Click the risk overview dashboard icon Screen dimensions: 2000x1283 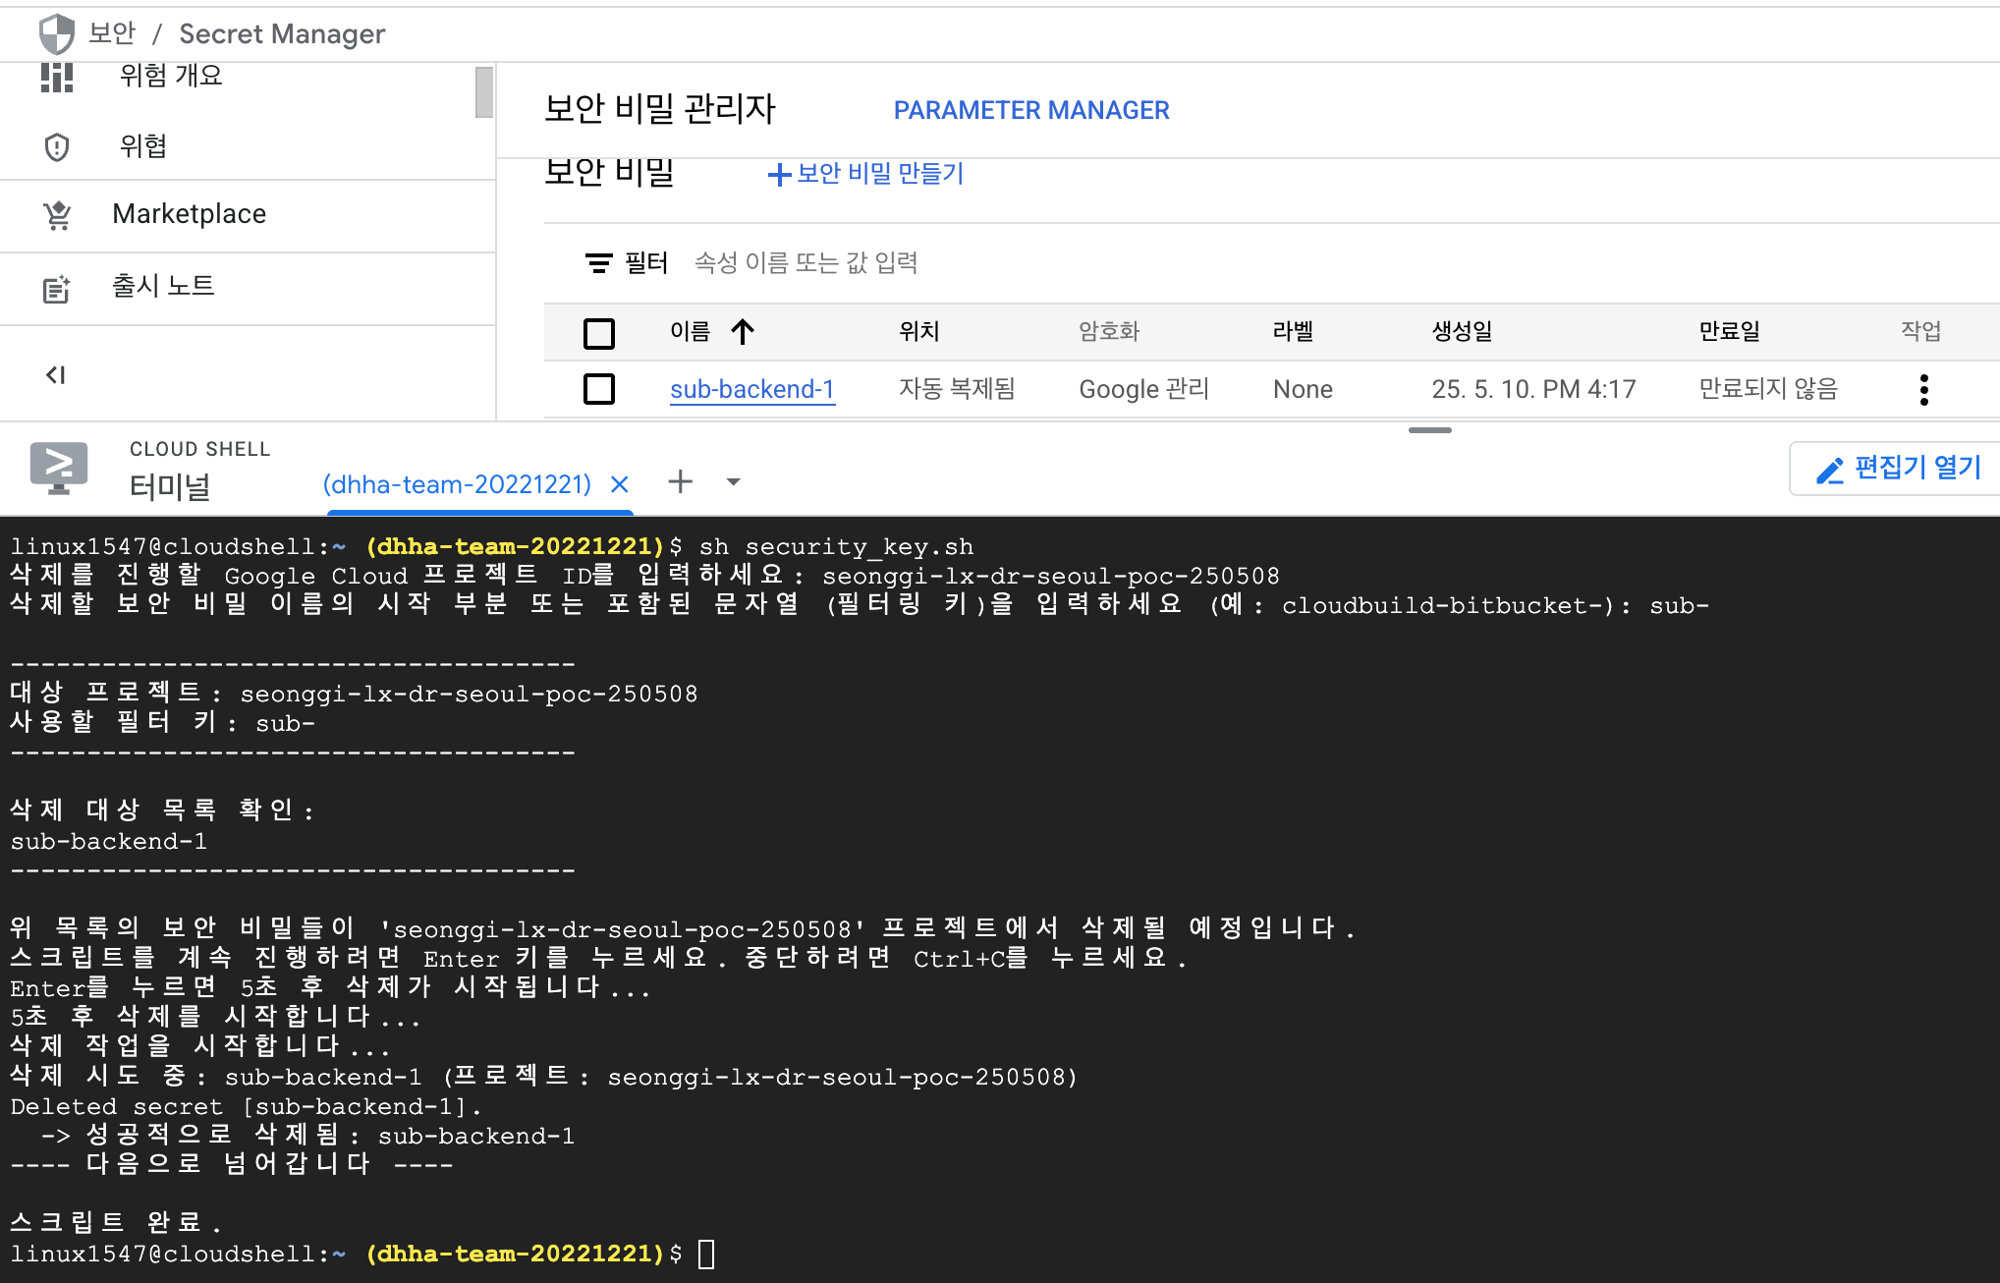57,77
